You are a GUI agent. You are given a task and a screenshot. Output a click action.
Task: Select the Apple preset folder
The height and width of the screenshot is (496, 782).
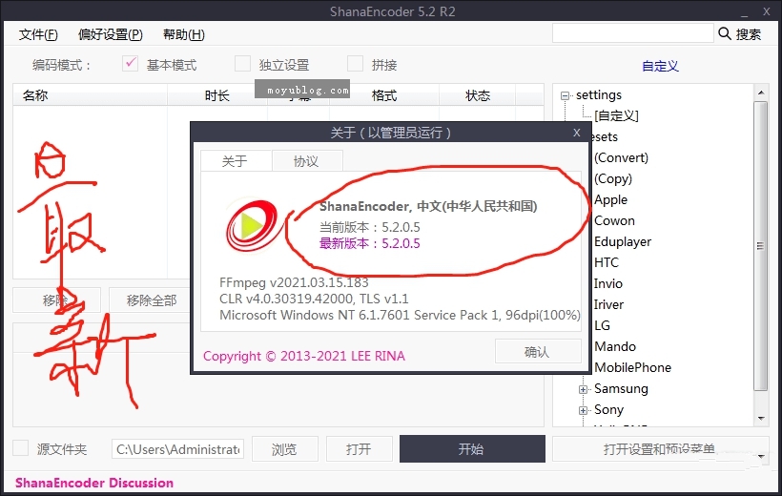point(610,199)
